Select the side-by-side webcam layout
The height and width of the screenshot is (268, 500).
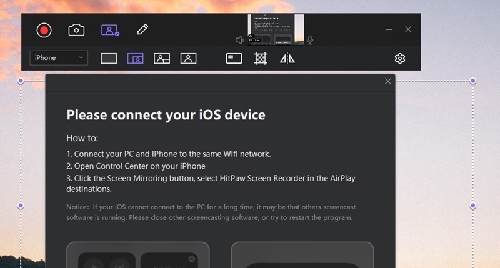tap(162, 58)
